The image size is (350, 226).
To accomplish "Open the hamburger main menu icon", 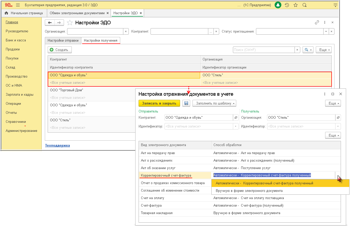I will pyautogui.click(x=18, y=5).
